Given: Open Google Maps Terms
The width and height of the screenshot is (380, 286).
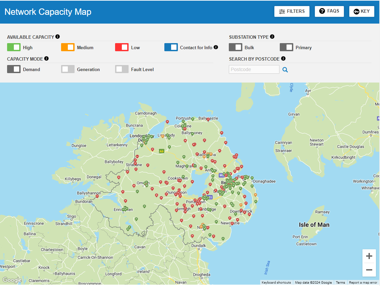Looking at the screenshot, I should click(x=340, y=283).
